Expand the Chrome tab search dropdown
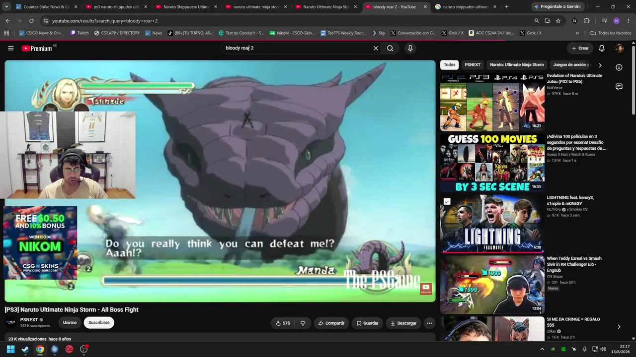Image resolution: width=636 pixels, height=357 pixels. pyautogui.click(x=6, y=7)
